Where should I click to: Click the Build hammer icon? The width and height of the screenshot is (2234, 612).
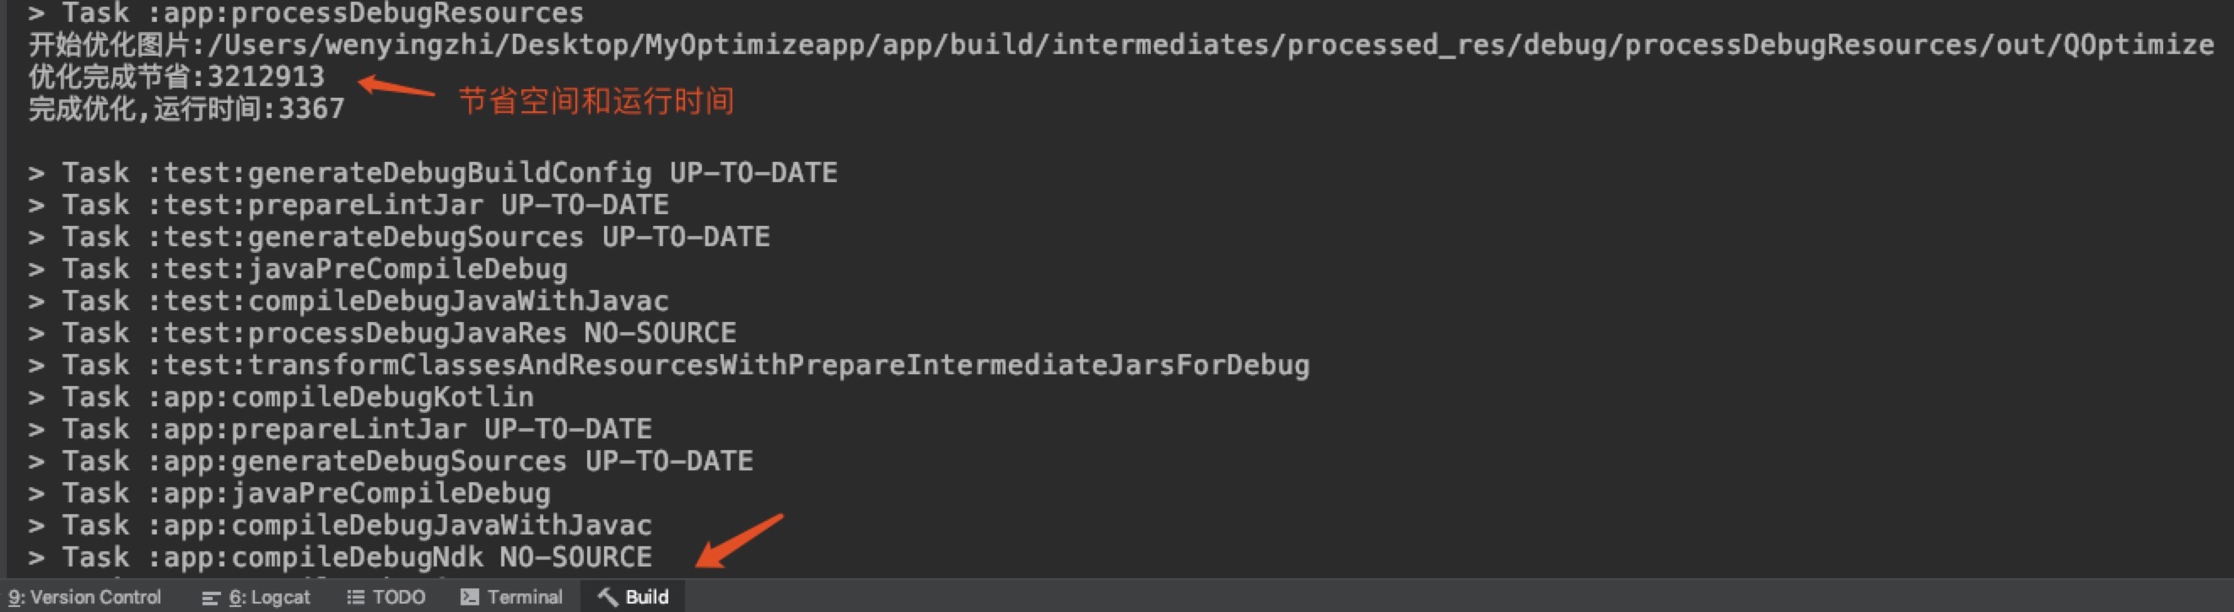[x=608, y=598]
